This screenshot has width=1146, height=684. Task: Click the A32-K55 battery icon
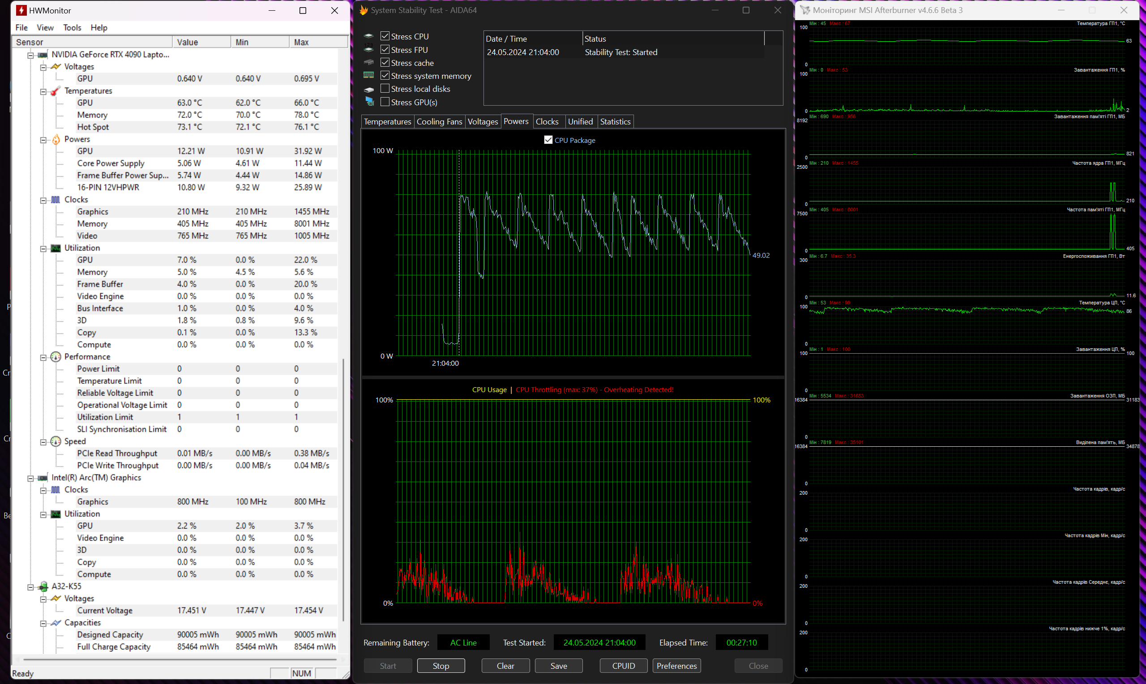(43, 586)
